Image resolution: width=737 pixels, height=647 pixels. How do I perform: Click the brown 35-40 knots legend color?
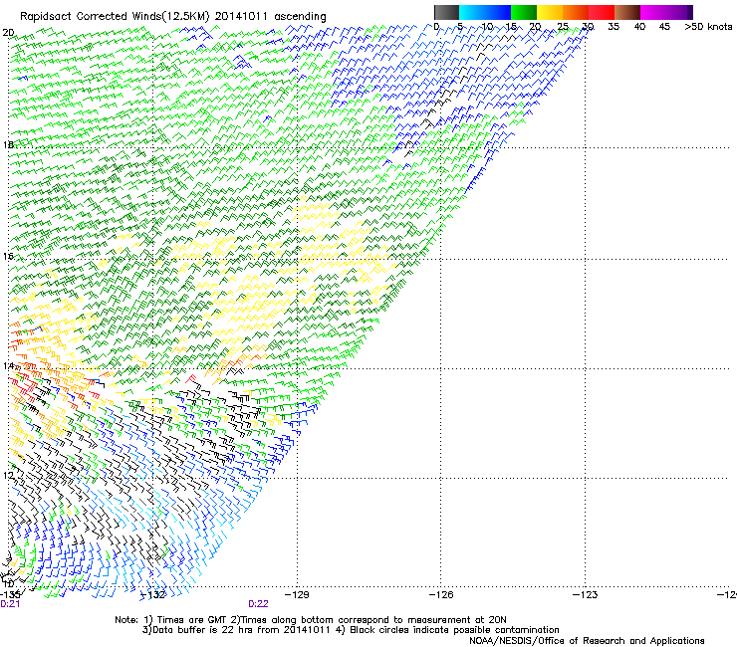pos(627,12)
